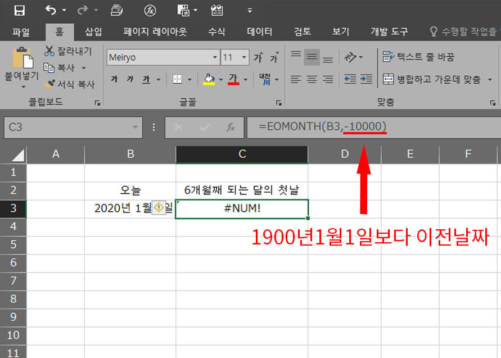Screen dimensions: 501x358
Task: Toggle italic formatting in font group
Action: (128, 79)
